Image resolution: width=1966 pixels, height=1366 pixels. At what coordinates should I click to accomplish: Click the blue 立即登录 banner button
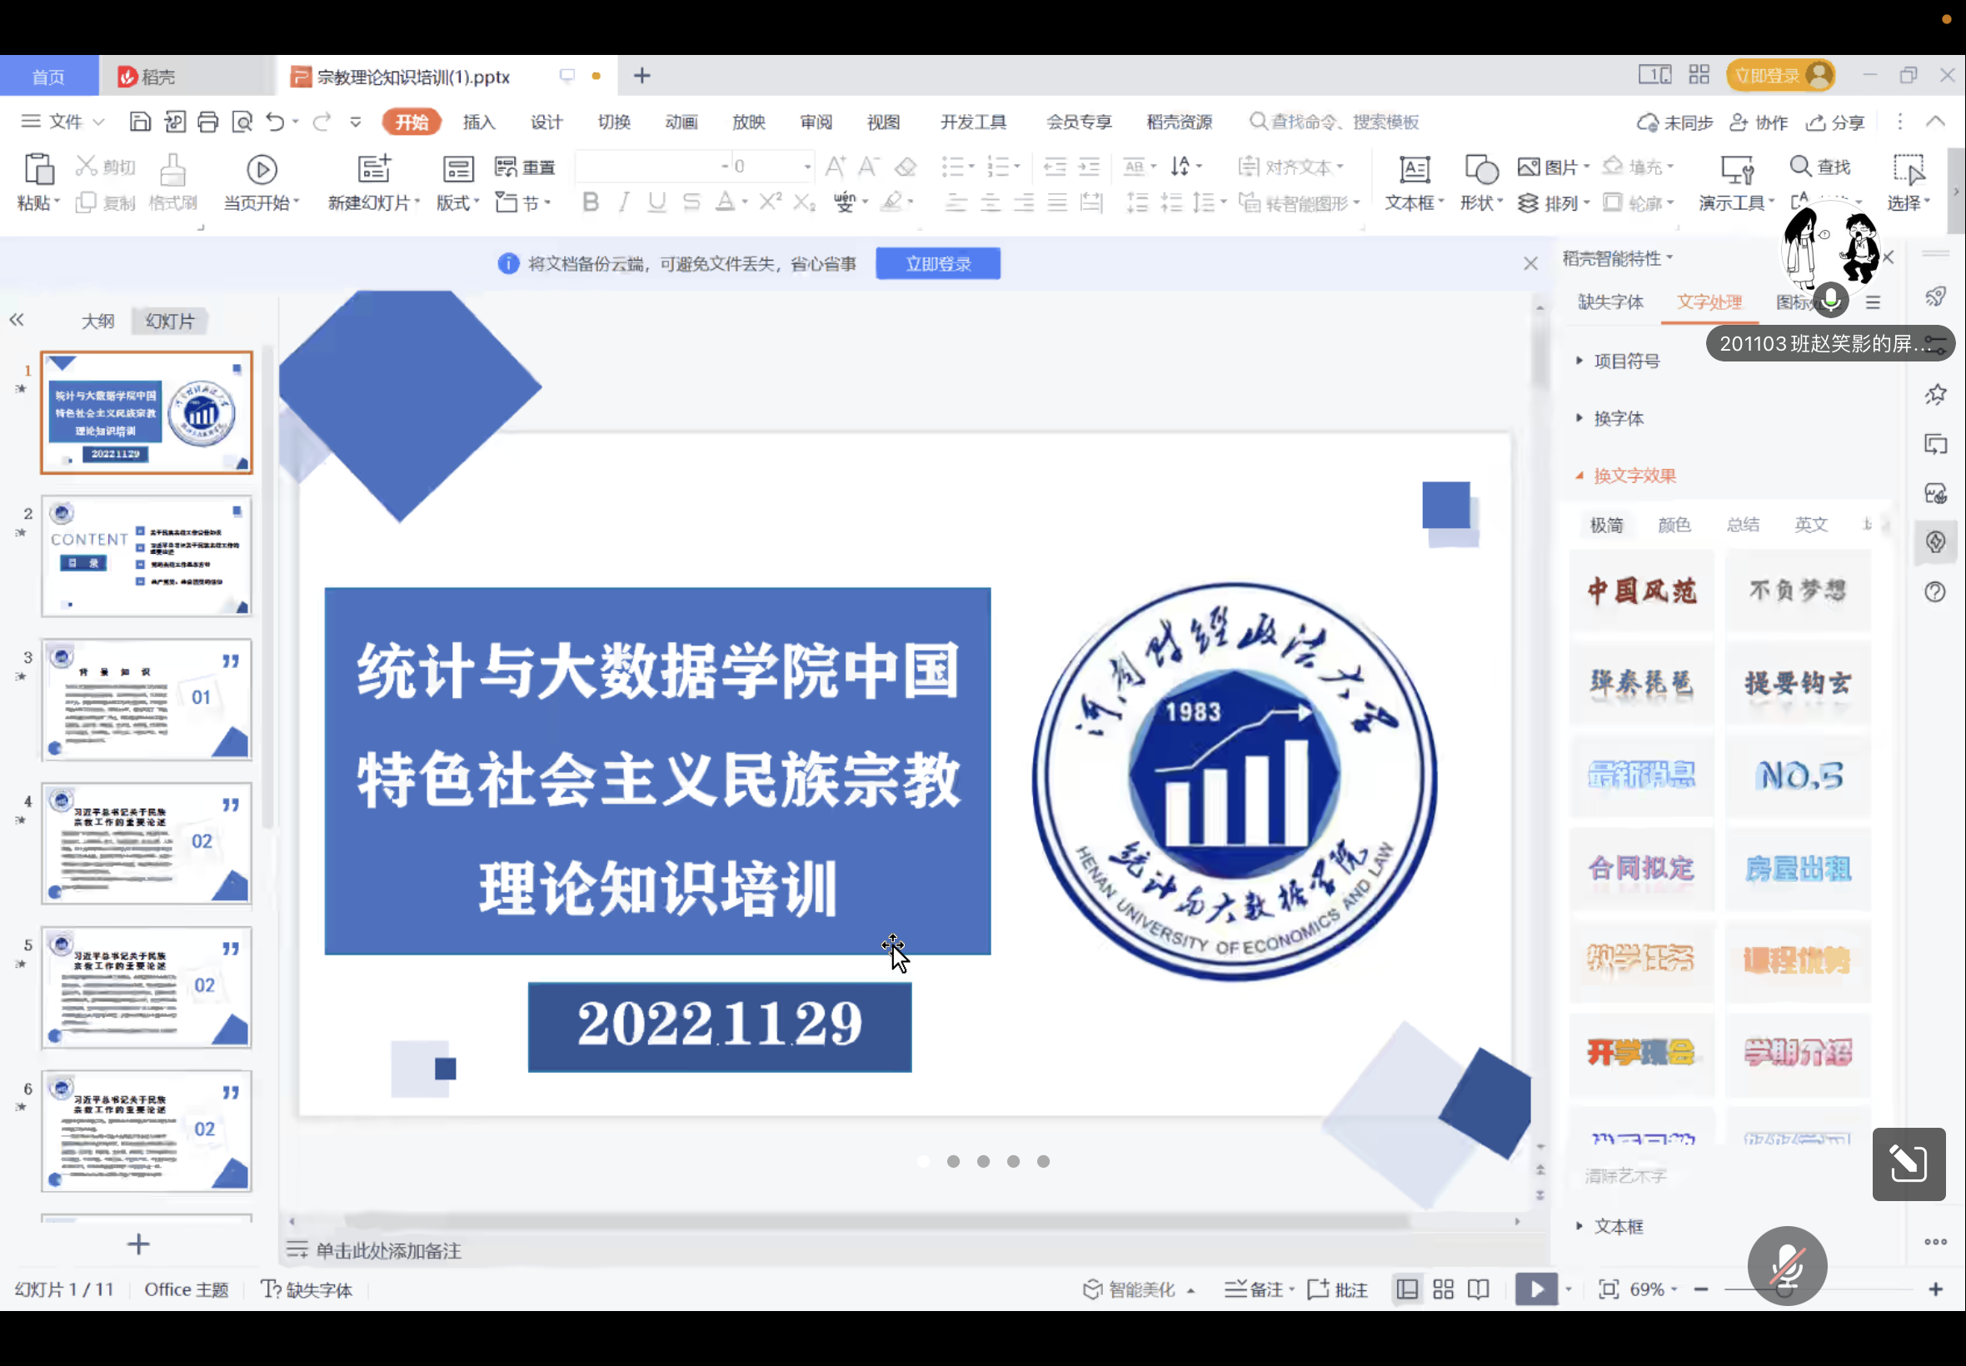tap(937, 263)
